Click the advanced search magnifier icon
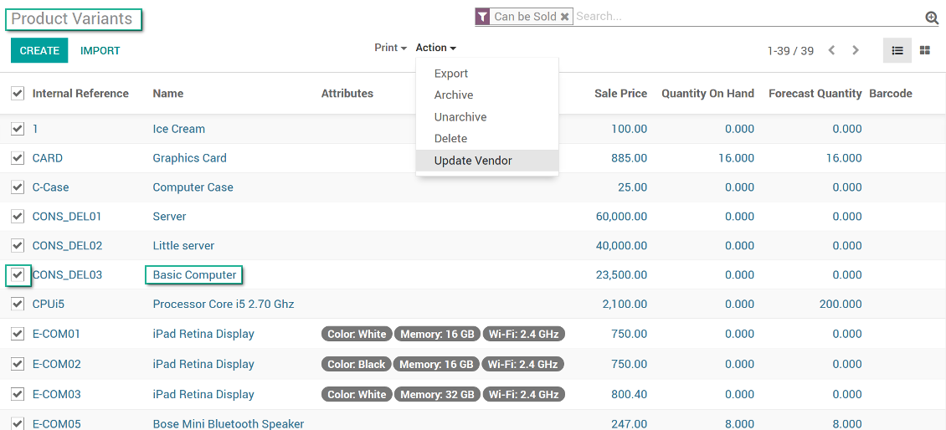The image size is (946, 430). [932, 18]
